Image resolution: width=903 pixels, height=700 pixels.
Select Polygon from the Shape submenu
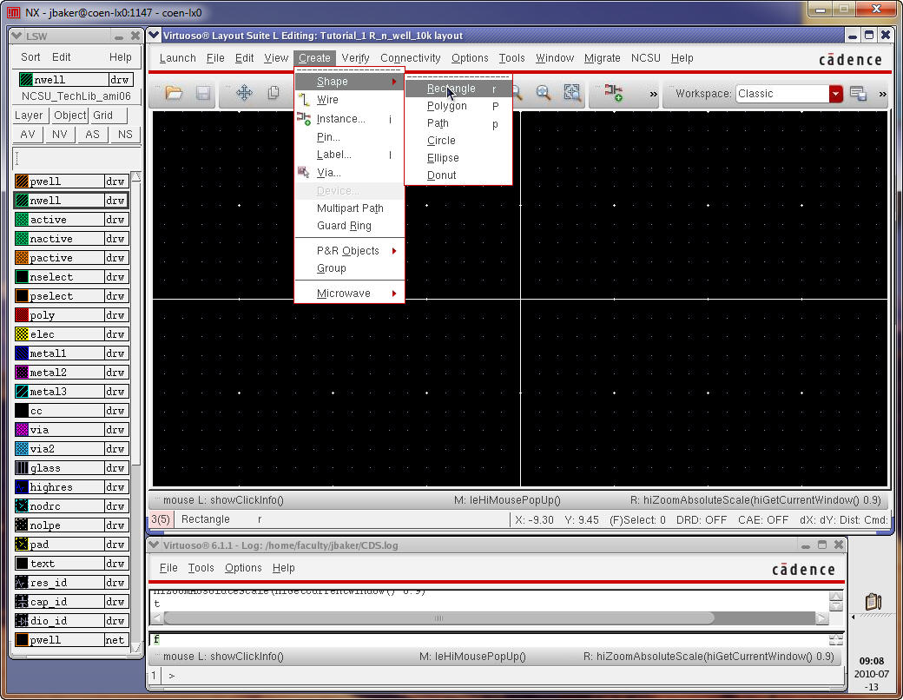(x=446, y=106)
